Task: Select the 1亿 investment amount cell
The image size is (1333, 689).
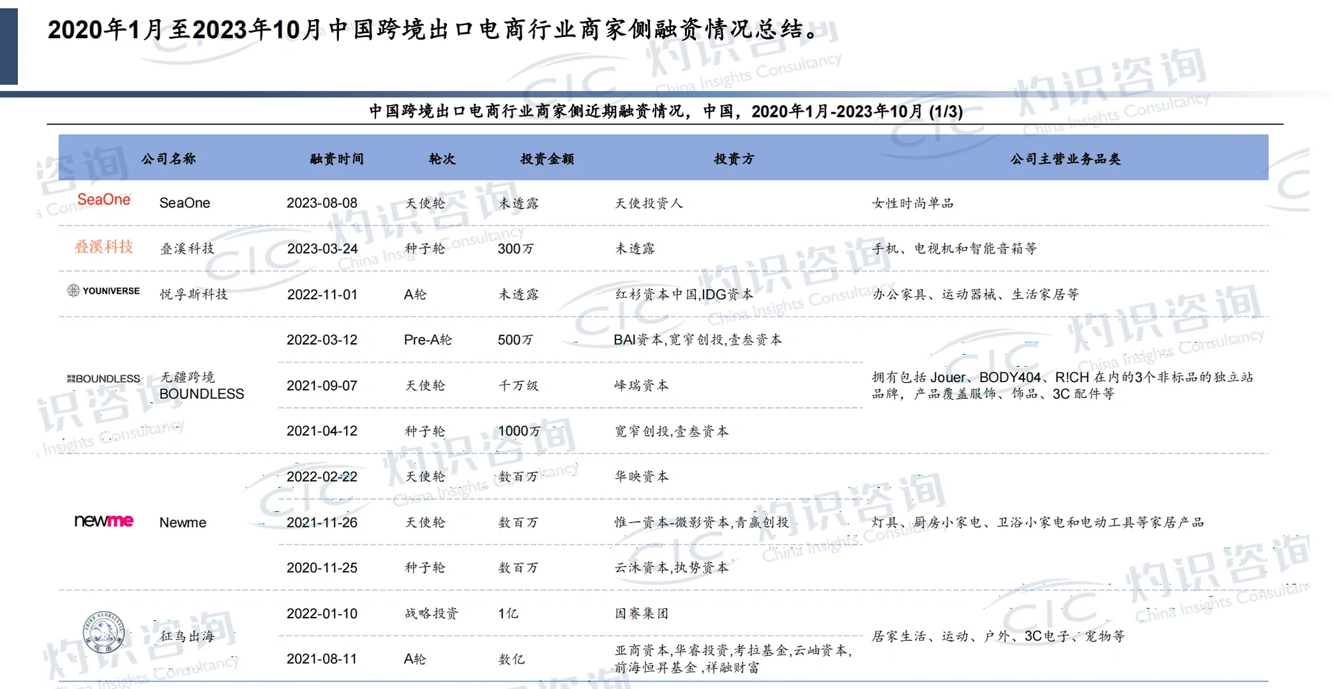Action: tap(508, 613)
